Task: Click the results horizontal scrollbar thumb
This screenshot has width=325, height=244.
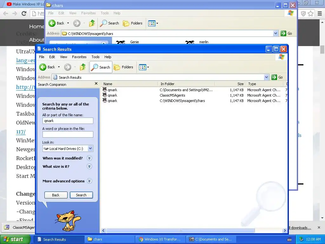Action: click(x=180, y=231)
